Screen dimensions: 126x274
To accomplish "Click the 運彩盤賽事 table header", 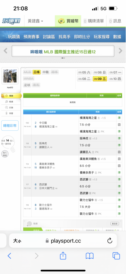I will (x=51, y=112).
